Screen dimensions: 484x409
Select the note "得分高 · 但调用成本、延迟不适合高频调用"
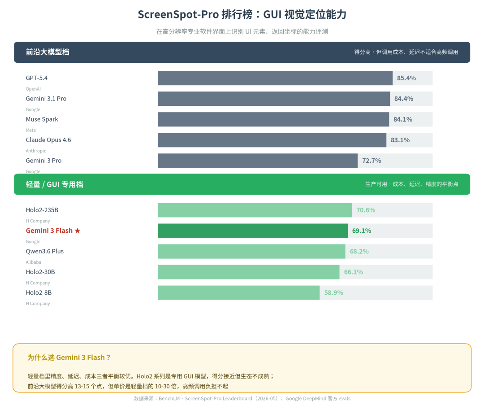pyautogui.click(x=406, y=52)
